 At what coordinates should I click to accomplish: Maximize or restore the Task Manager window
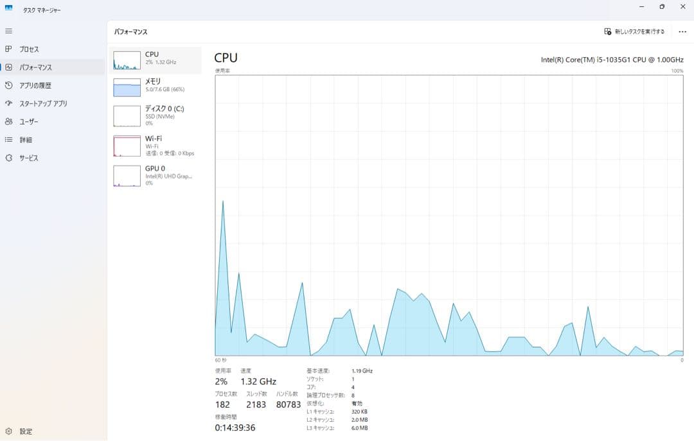(662, 7)
